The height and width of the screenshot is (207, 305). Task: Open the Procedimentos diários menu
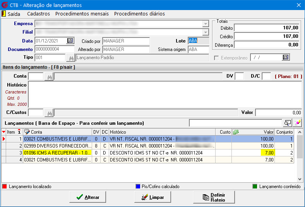[x=139, y=14]
